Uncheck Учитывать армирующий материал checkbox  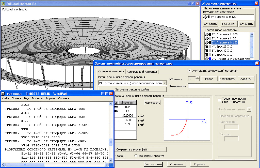click(189, 71)
